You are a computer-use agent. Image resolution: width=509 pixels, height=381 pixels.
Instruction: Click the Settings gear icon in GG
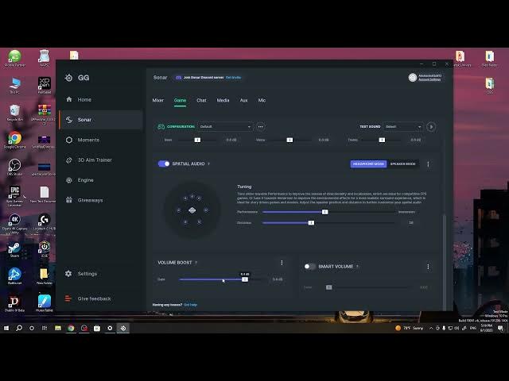pyautogui.click(x=68, y=273)
